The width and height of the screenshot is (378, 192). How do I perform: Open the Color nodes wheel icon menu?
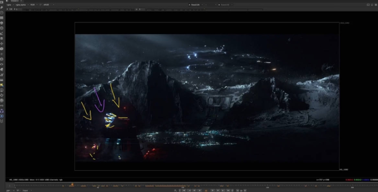tap(2, 23)
